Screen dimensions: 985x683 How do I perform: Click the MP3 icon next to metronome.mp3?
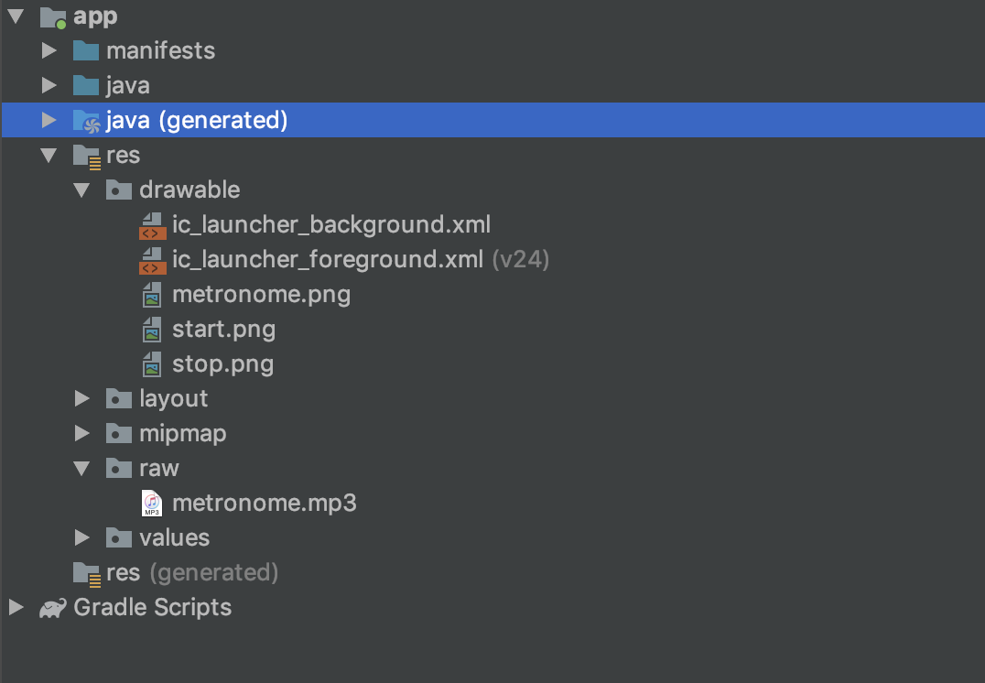(152, 503)
